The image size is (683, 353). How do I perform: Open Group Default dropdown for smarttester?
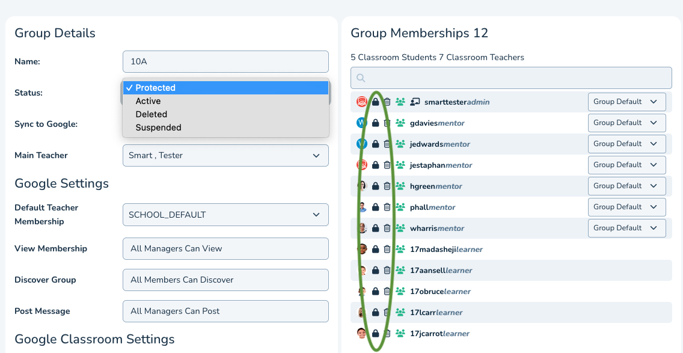[626, 102]
